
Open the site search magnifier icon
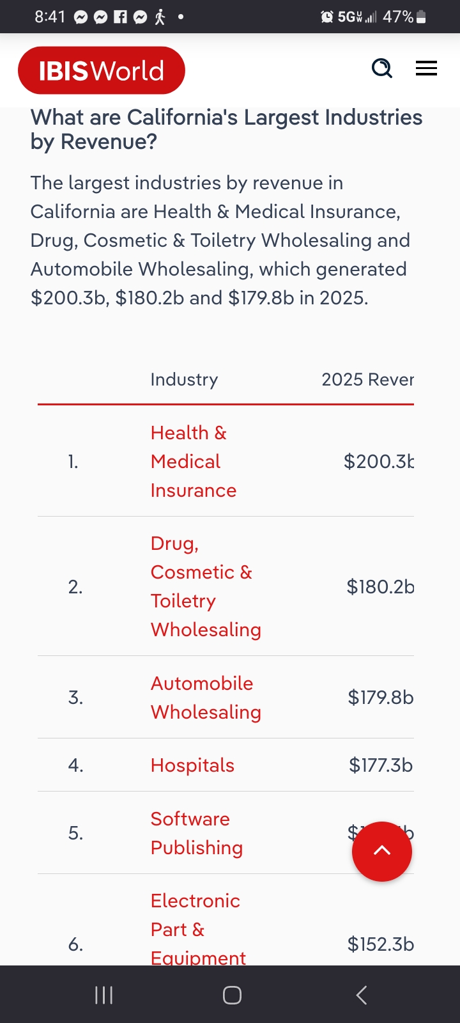[382, 68]
